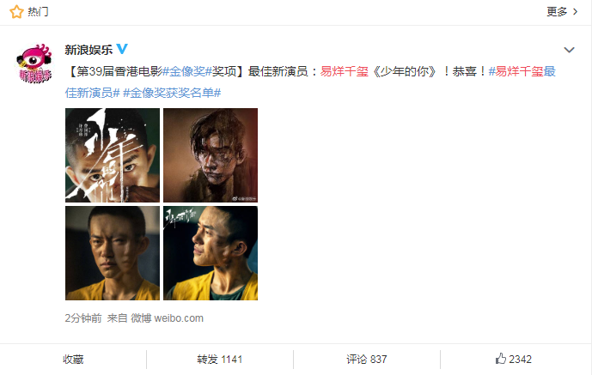The height and width of the screenshot is (375, 592).
Task: Open the 新浪娱乐 avatar image
Action: (34, 64)
